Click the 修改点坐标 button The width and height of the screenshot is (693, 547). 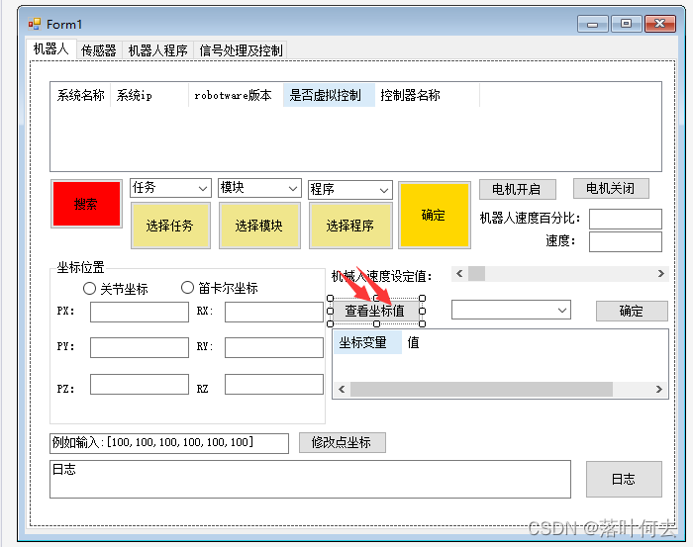[343, 442]
